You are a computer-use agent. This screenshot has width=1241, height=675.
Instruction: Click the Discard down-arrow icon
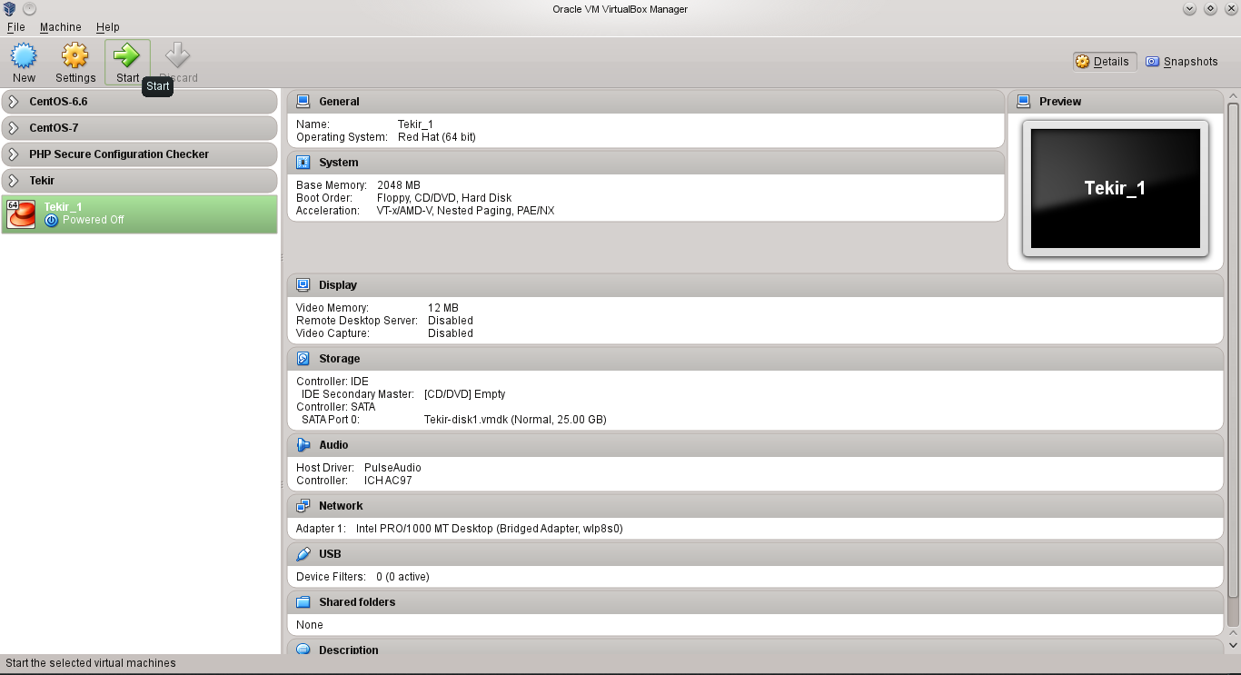coord(178,56)
